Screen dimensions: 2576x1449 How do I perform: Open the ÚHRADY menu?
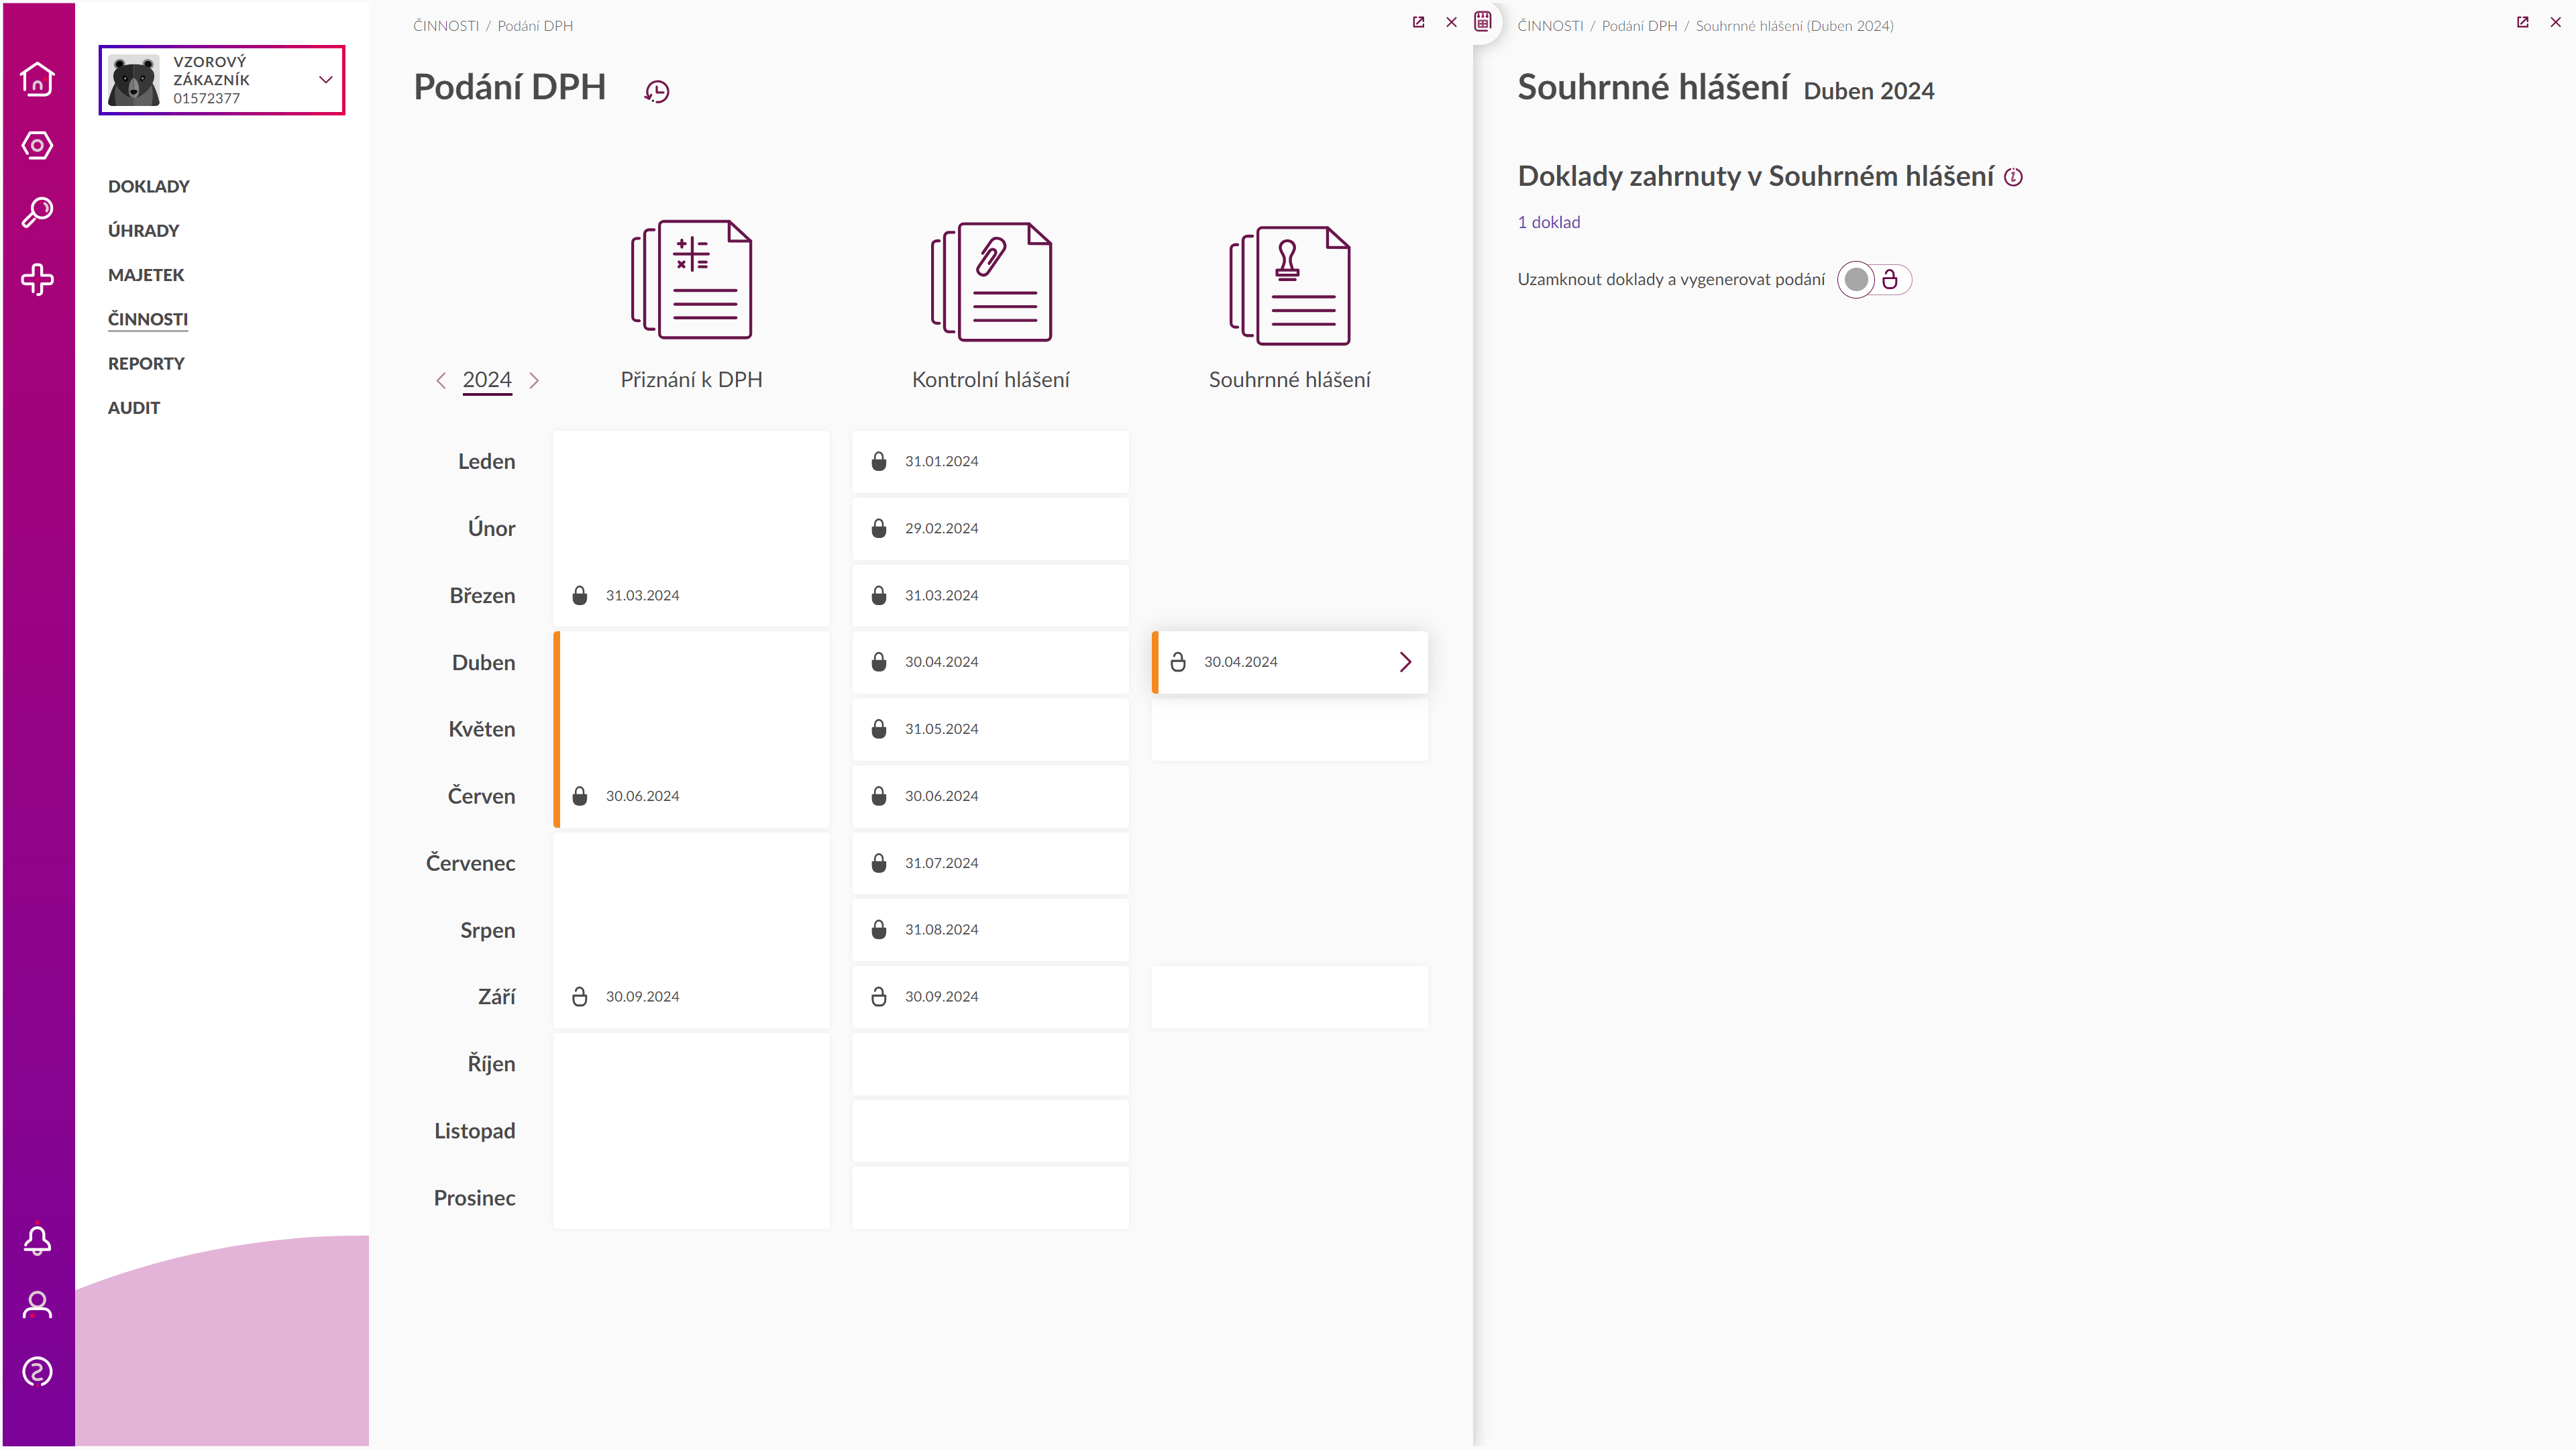[x=144, y=230]
